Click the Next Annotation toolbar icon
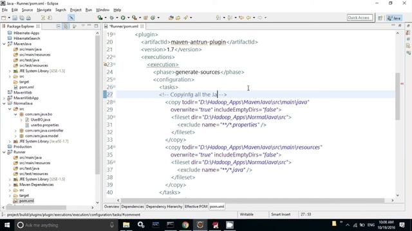 pyautogui.click(x=218, y=18)
